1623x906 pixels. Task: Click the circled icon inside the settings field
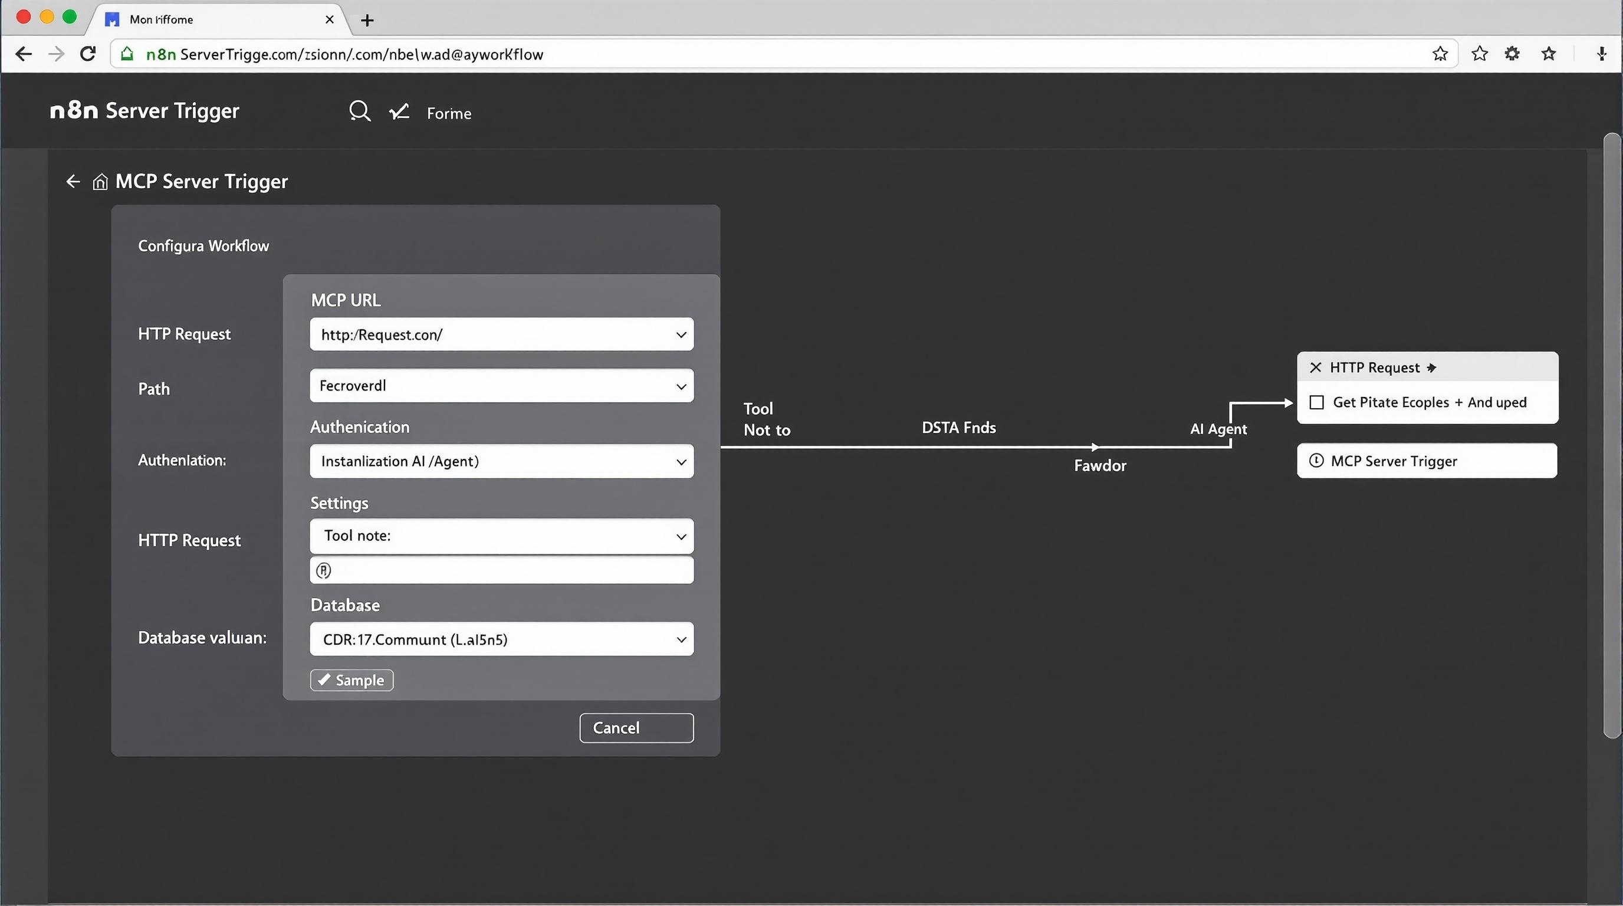[324, 571]
